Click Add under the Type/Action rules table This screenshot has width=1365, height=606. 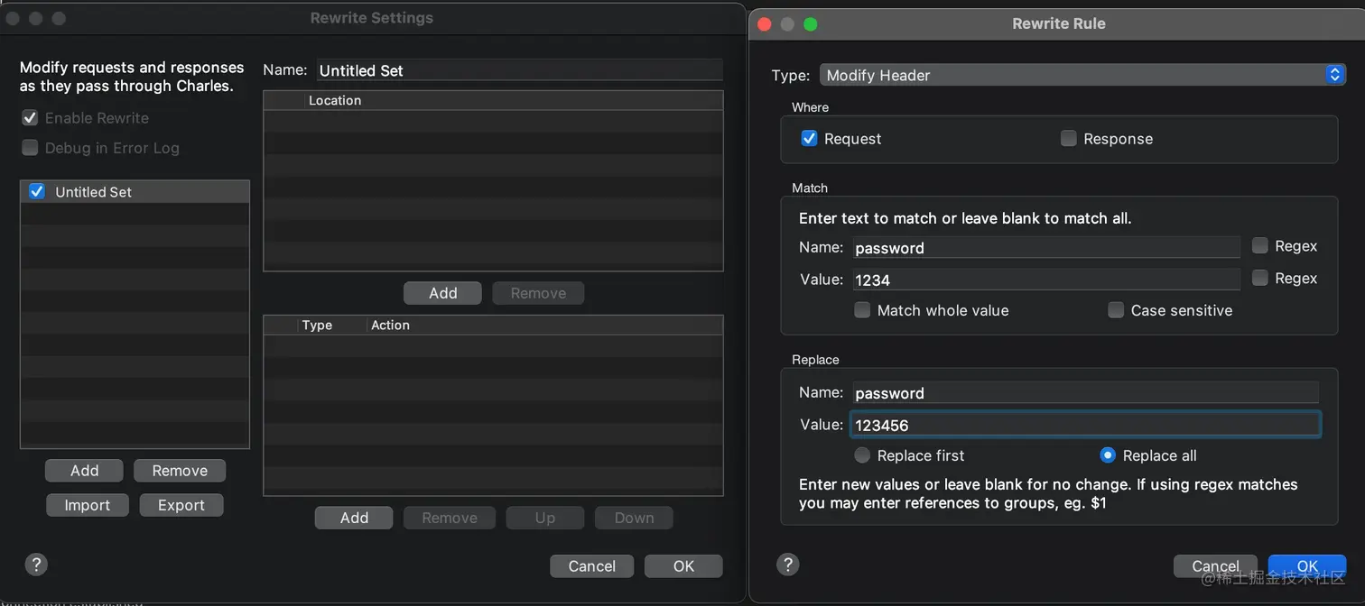(354, 518)
